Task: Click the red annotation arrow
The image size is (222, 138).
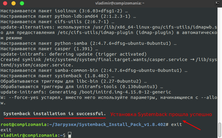Action: point(192,125)
